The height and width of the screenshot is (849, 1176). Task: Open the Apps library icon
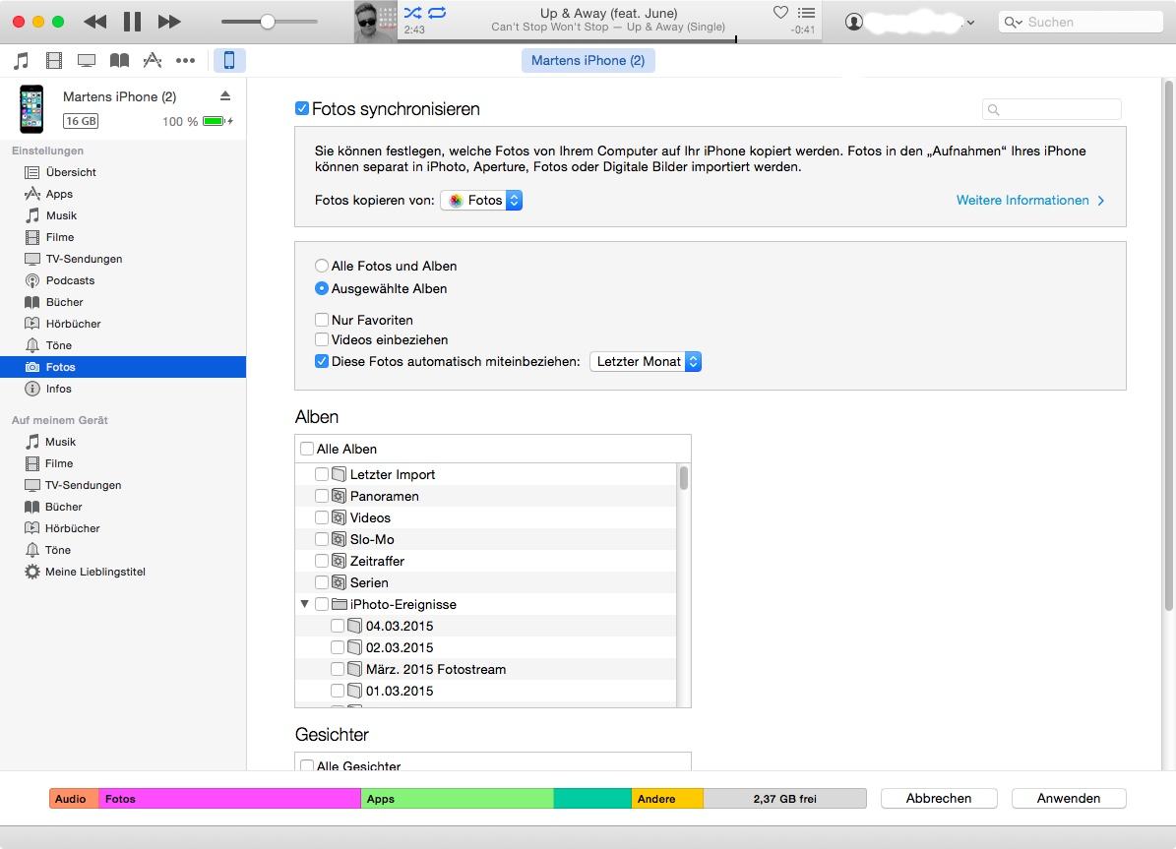153,60
